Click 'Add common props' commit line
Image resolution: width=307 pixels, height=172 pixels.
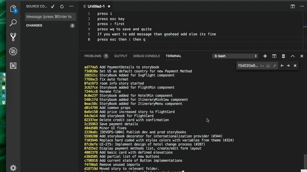coord(115,107)
